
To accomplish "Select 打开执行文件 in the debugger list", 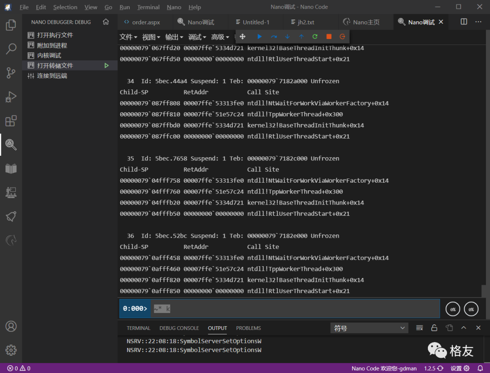I will (x=70, y=35).
